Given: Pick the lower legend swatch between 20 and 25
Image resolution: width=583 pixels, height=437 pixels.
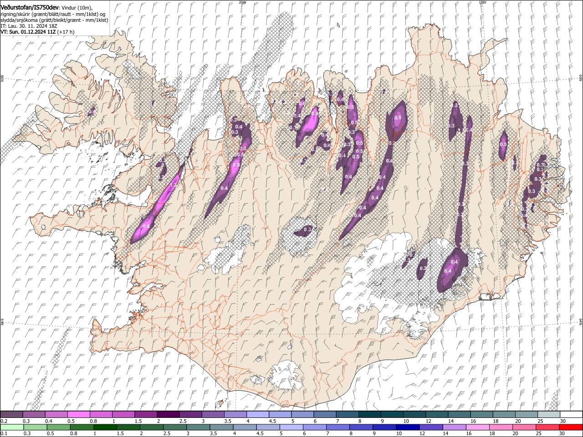Looking at the screenshot, I should (x=523, y=427).
